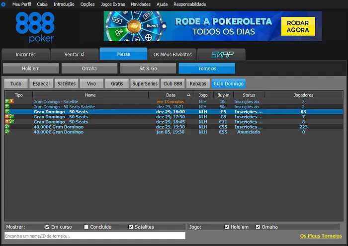Open the Jogos Extras menu
The image size is (348, 246).
(x=113, y=4)
